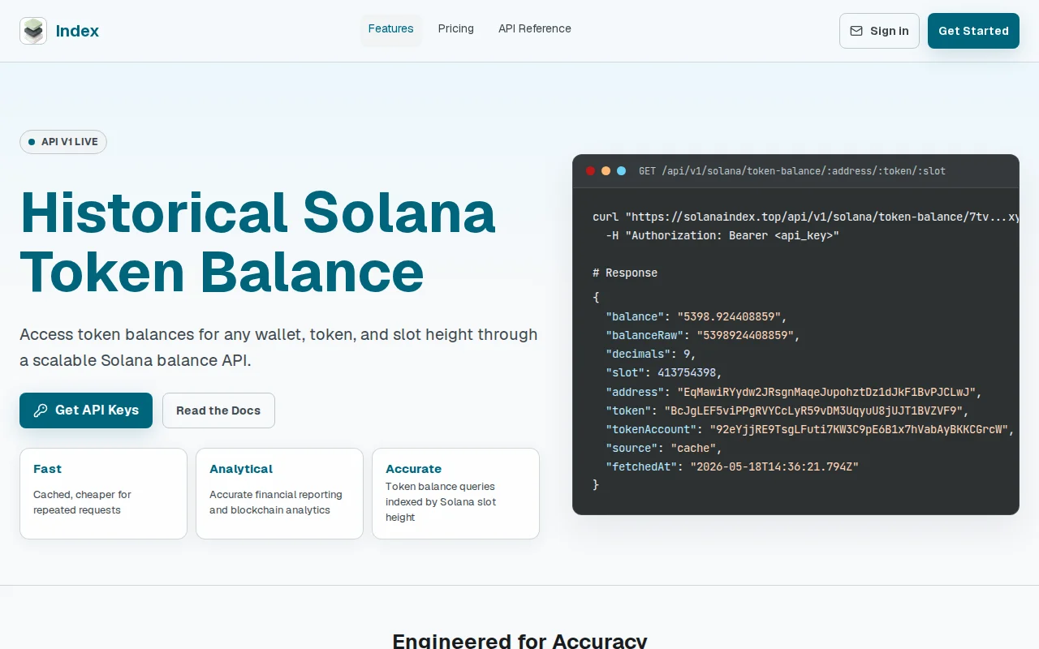Screen dimensions: 1039x649
Task: Click the fetchedAt timestamp value
Action: point(774,466)
